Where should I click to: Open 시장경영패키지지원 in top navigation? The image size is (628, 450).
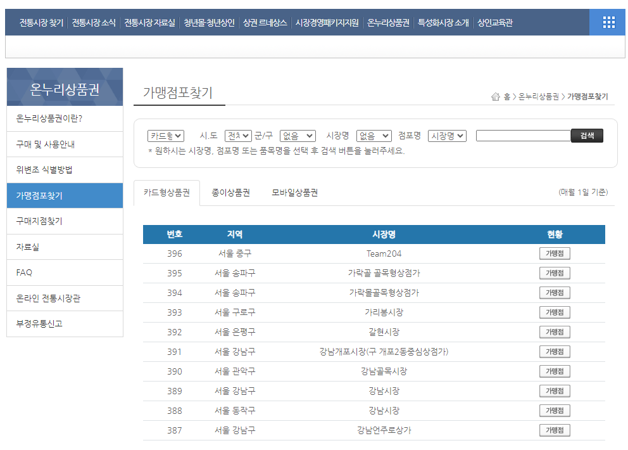click(327, 22)
